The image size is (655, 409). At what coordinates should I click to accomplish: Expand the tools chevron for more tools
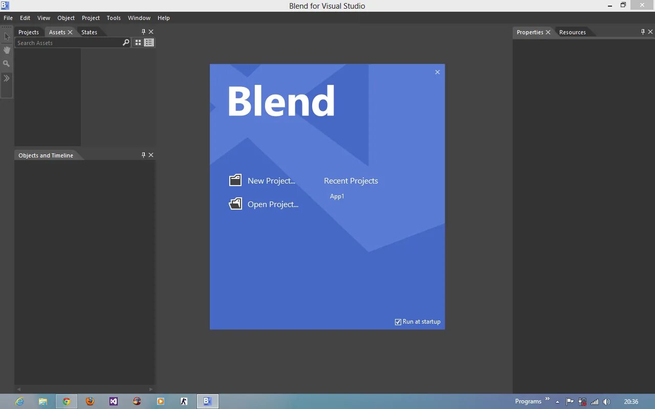[7, 78]
